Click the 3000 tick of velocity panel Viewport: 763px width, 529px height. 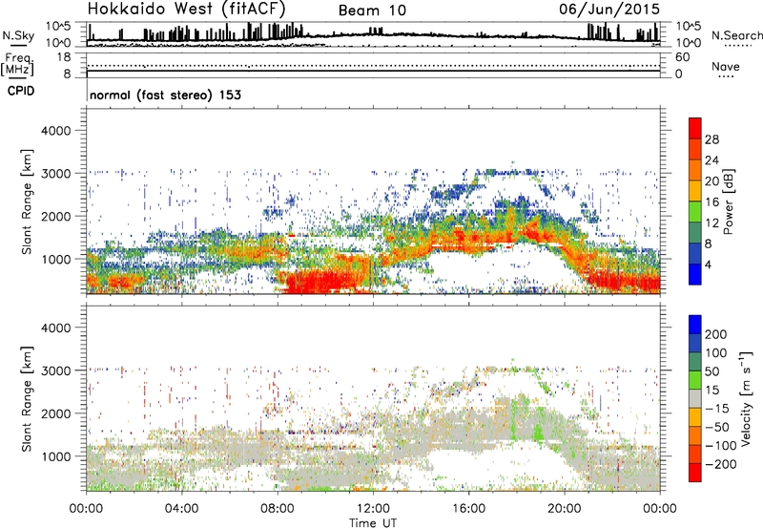click(55, 370)
